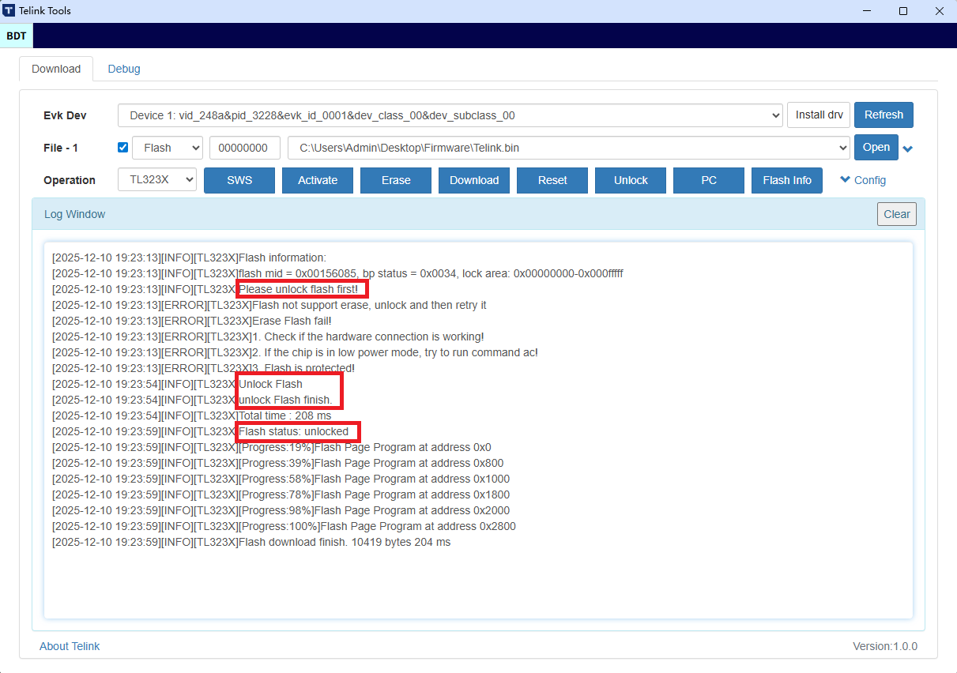Viewport: 957px width, 673px height.
Task: Unlock the flash with Unlock button
Action: click(631, 180)
